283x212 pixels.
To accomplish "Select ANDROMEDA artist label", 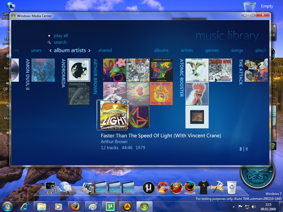I will (63, 73).
